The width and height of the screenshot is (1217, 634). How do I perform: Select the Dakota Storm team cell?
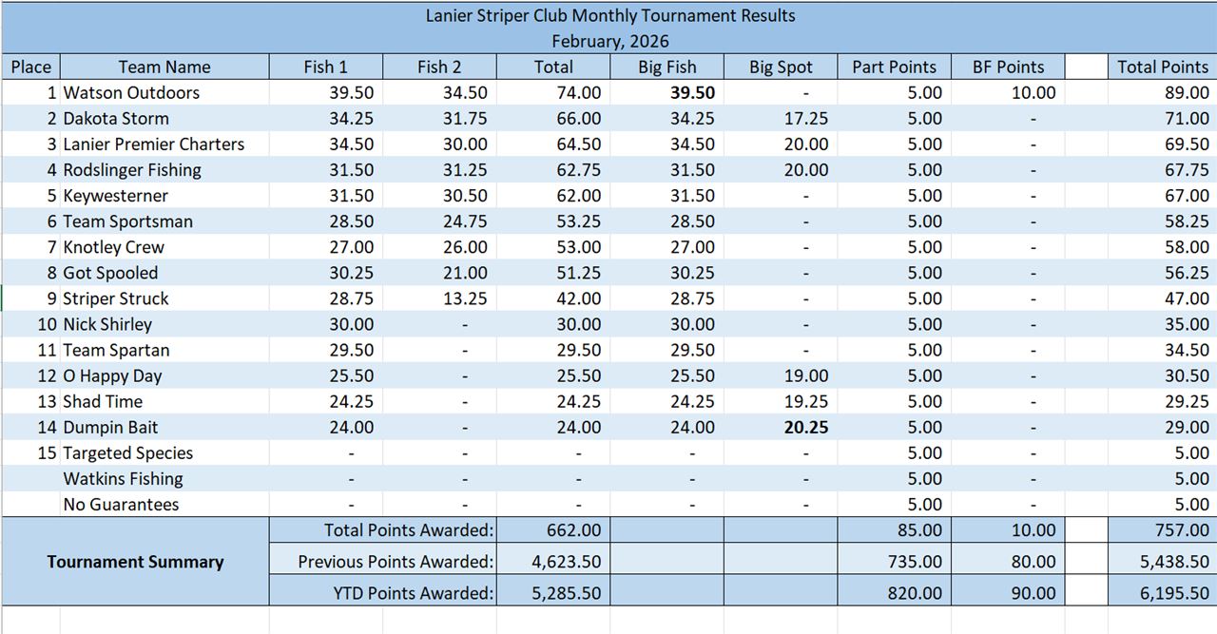tap(116, 119)
